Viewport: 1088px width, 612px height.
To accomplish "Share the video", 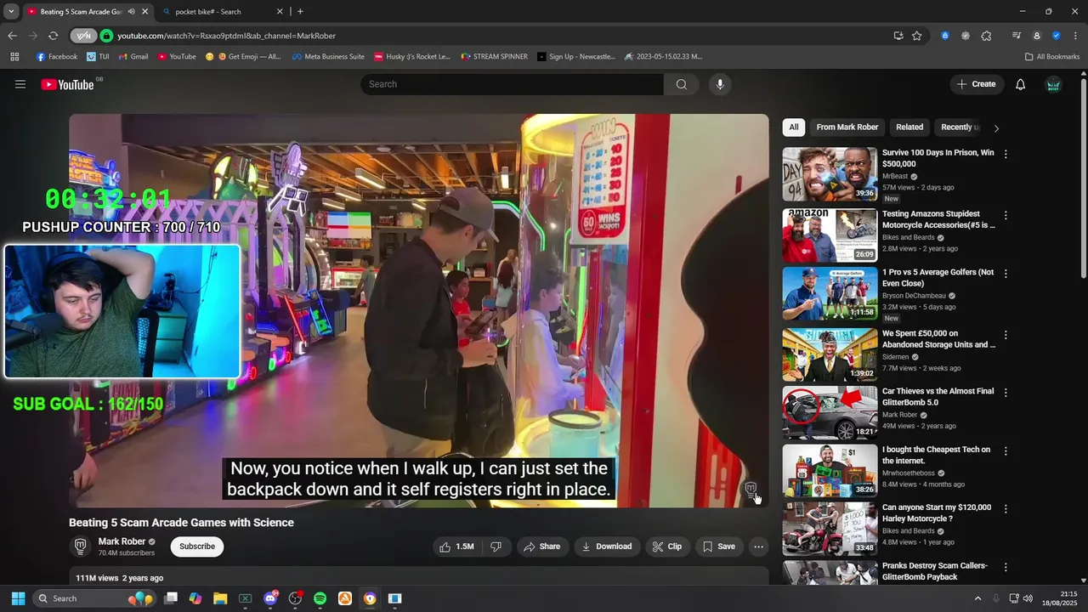I will 541,547.
